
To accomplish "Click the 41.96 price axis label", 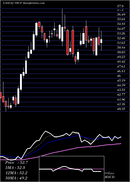I will coord(121,100).
